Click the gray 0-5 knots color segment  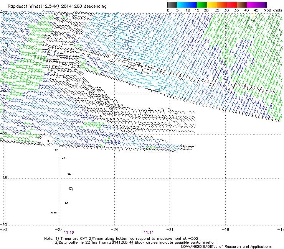point(172,5)
